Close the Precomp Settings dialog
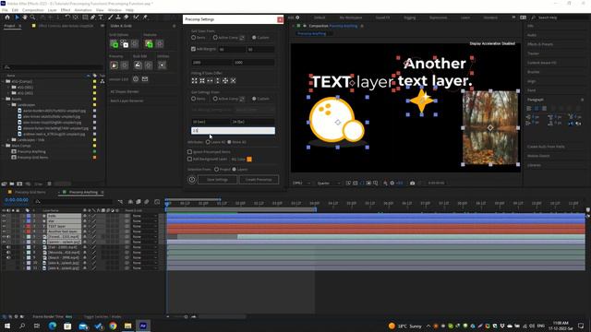The height and width of the screenshot is (332, 591). [x=280, y=19]
